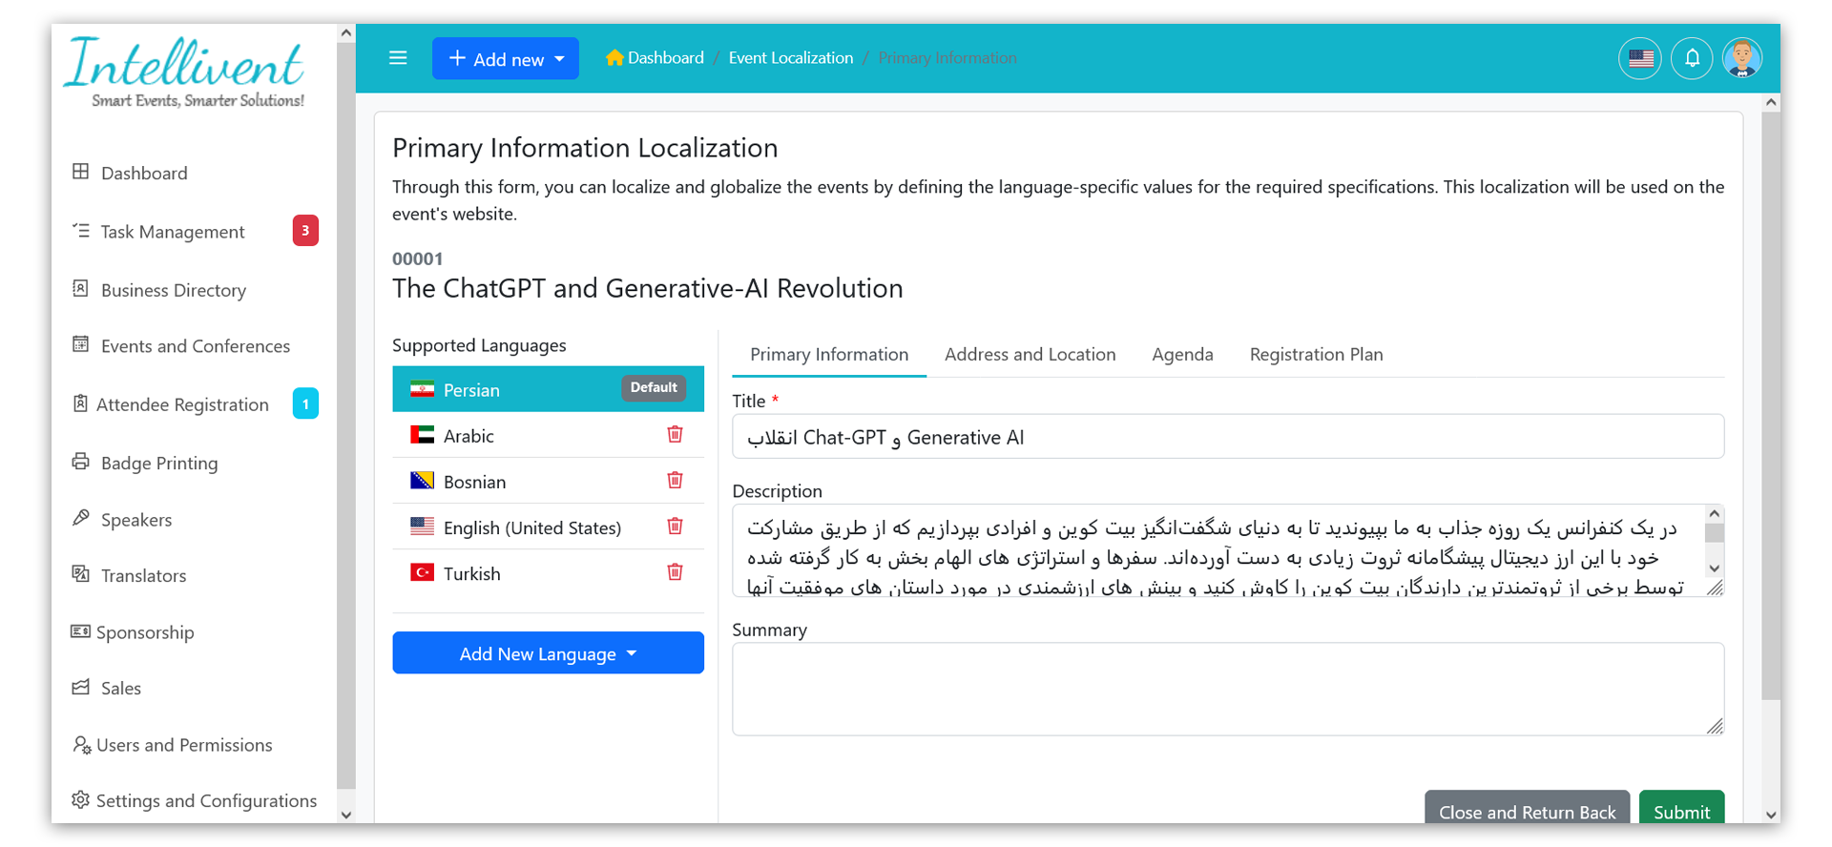Click the Dashboard breadcrumb link
This screenshot has width=1832, height=847.
click(x=665, y=57)
